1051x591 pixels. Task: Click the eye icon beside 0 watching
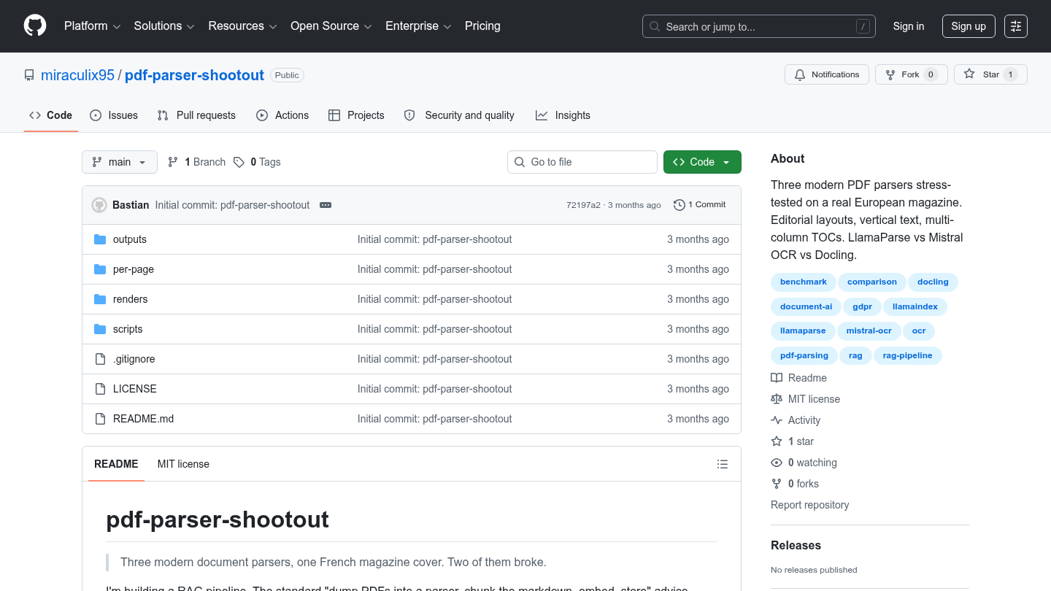(777, 463)
